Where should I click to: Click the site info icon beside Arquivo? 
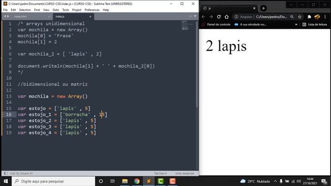pyautogui.click(x=236, y=17)
